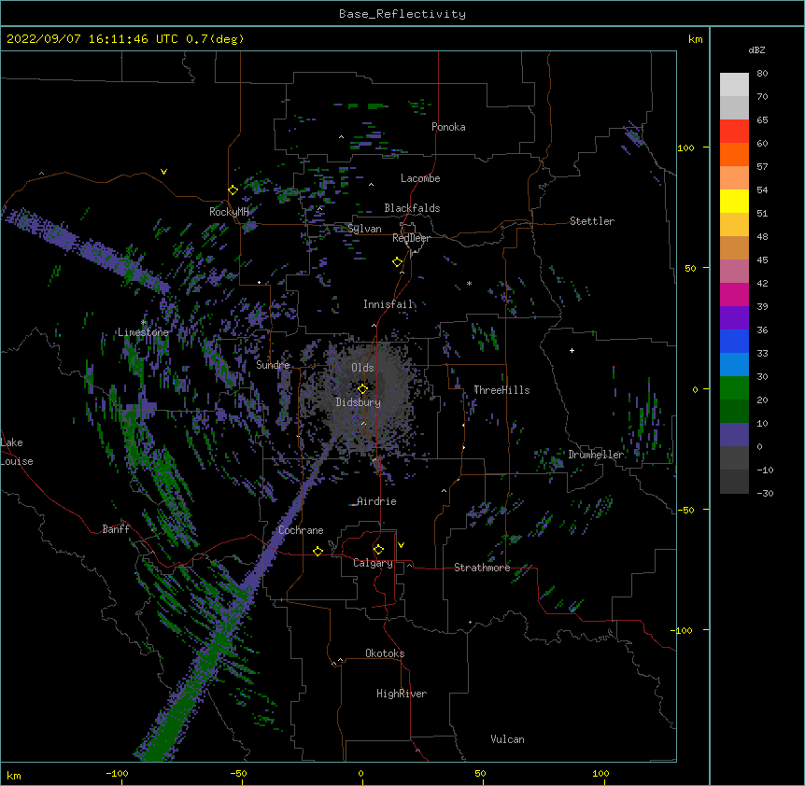The image size is (805, 786).
Task: Click the HighRiver label
Action: [402, 694]
